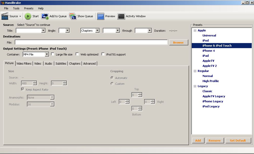Click the Add preset button

pyautogui.click(x=198, y=141)
